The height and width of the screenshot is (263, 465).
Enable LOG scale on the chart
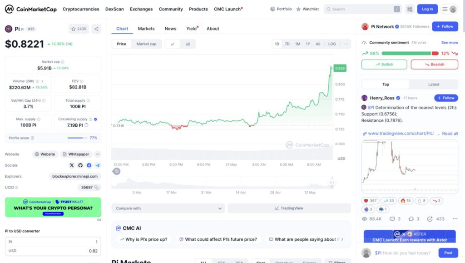point(332,44)
